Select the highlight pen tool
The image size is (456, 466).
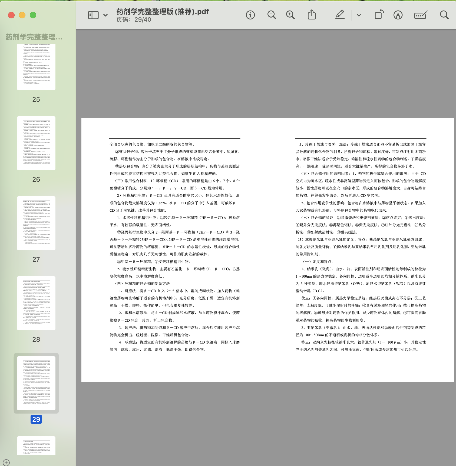click(x=340, y=15)
